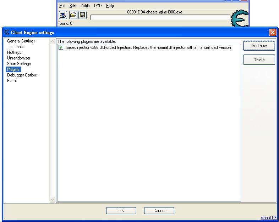Open Scan Settings page
The width and height of the screenshot is (279, 222).
pyautogui.click(x=19, y=64)
